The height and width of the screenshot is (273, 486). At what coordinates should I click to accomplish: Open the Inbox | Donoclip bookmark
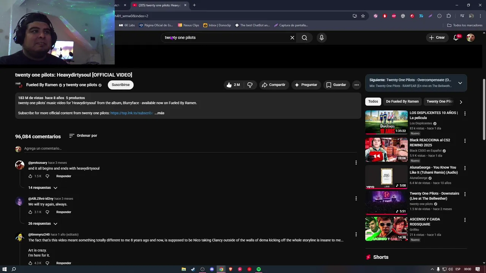(x=217, y=25)
